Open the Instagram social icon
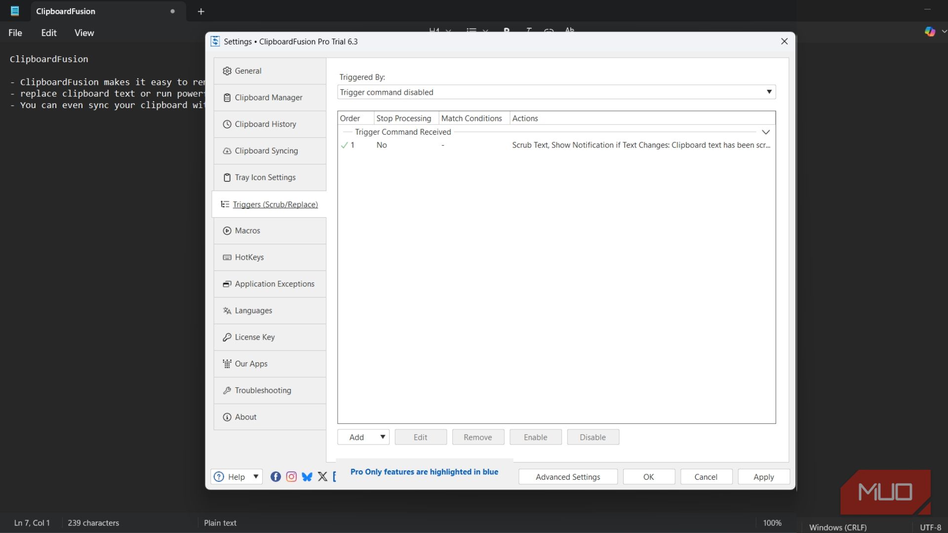This screenshot has height=533, width=948. click(x=291, y=477)
